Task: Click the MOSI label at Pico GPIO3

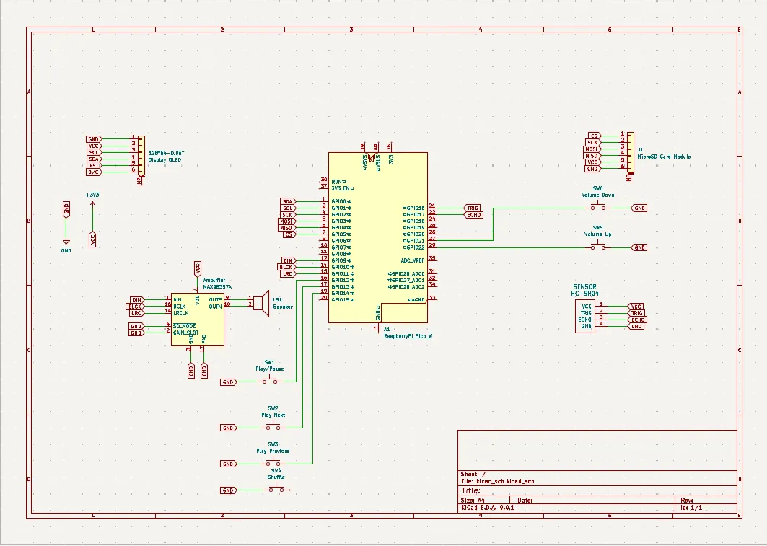Action: pyautogui.click(x=286, y=221)
